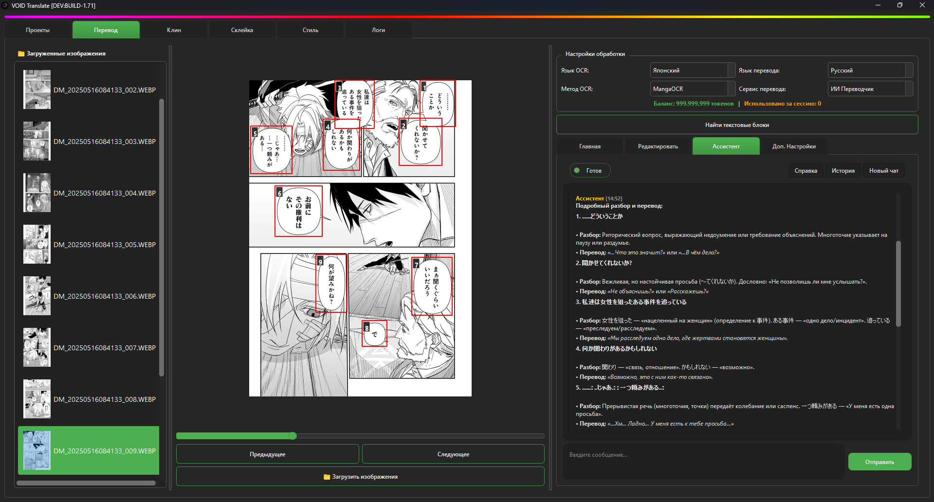Click the Отправить send button
The width and height of the screenshot is (934, 502).
(879, 462)
